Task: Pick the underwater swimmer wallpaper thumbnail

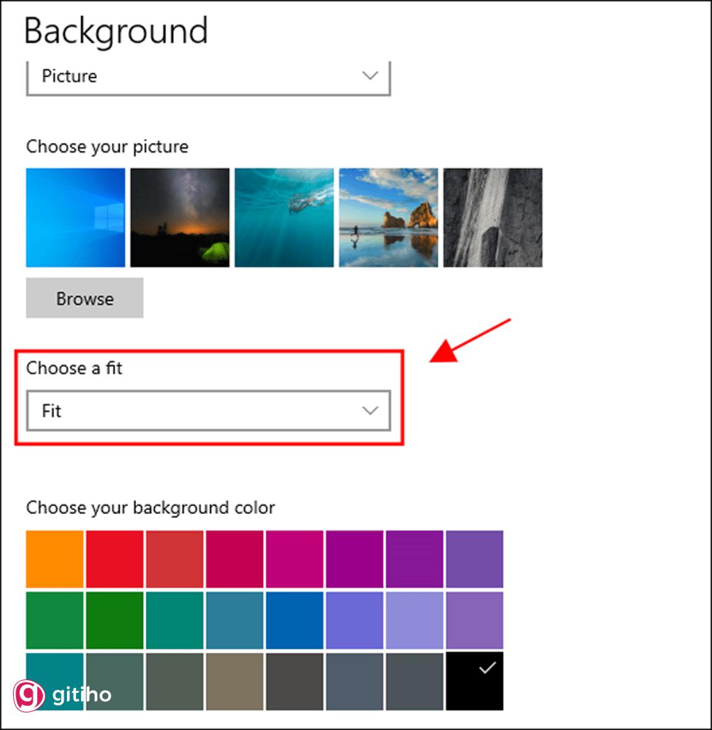Action: (284, 217)
